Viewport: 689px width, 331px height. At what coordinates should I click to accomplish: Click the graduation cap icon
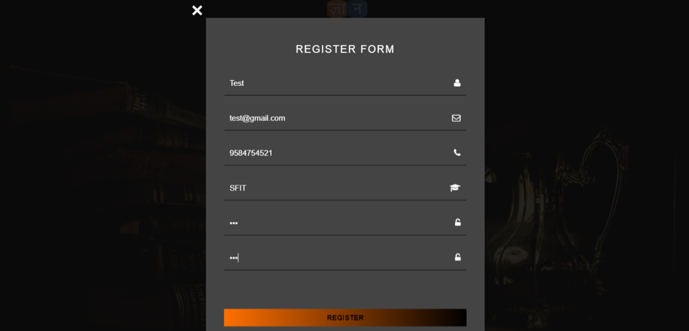455,188
